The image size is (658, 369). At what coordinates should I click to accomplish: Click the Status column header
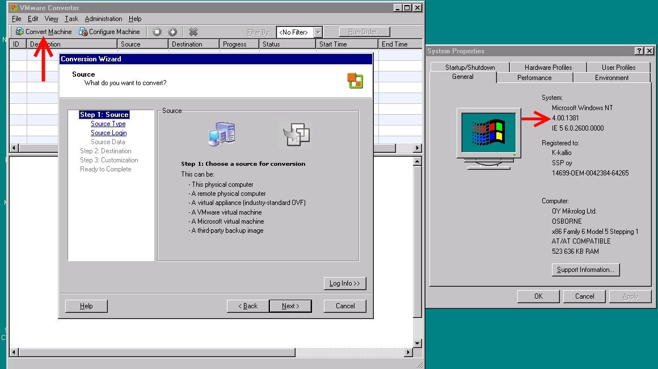pos(288,44)
